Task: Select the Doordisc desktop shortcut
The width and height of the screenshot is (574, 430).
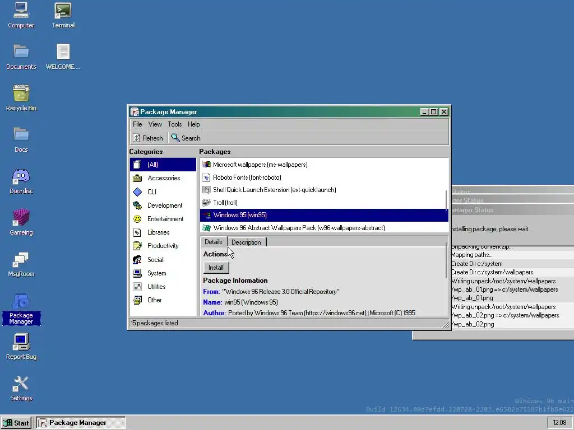Action: [21, 181]
